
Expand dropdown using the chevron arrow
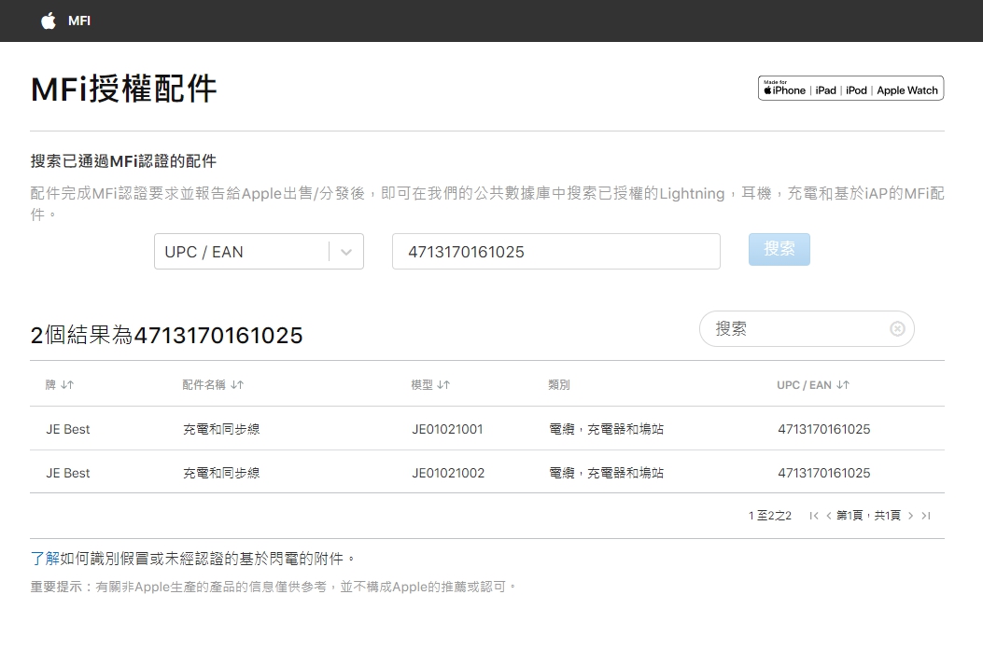(346, 252)
